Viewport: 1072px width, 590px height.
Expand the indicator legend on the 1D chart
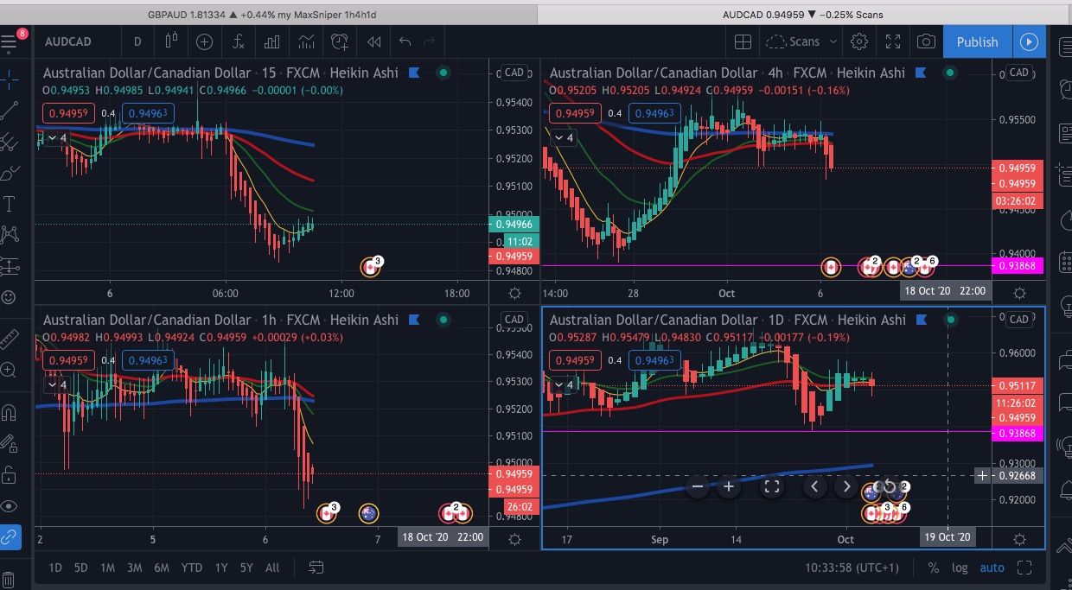(x=564, y=384)
